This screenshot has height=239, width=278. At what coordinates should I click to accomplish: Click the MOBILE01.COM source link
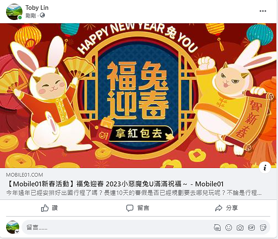[x=24, y=175]
